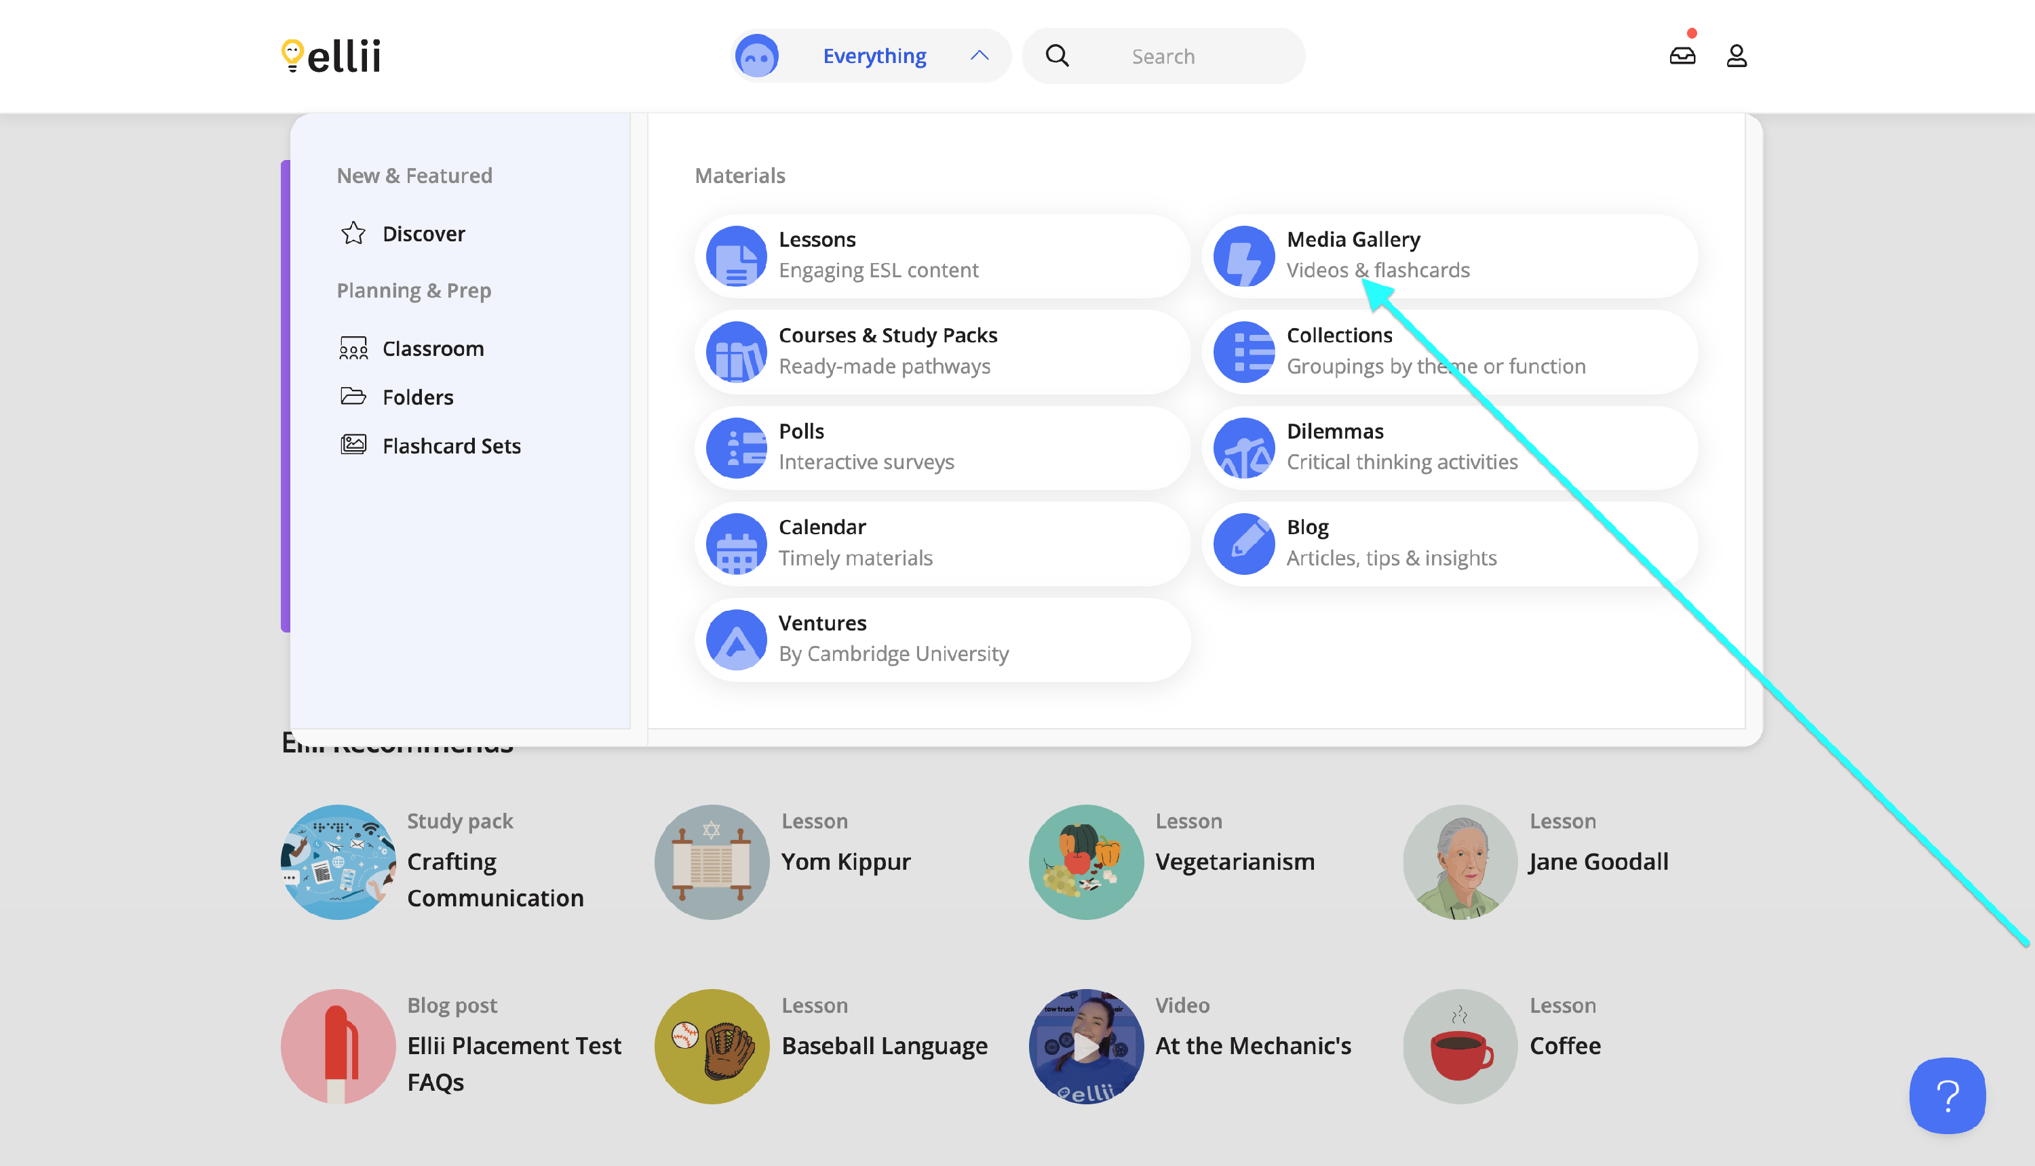Click the Everything category selector
The image size is (2035, 1166).
pos(873,56)
